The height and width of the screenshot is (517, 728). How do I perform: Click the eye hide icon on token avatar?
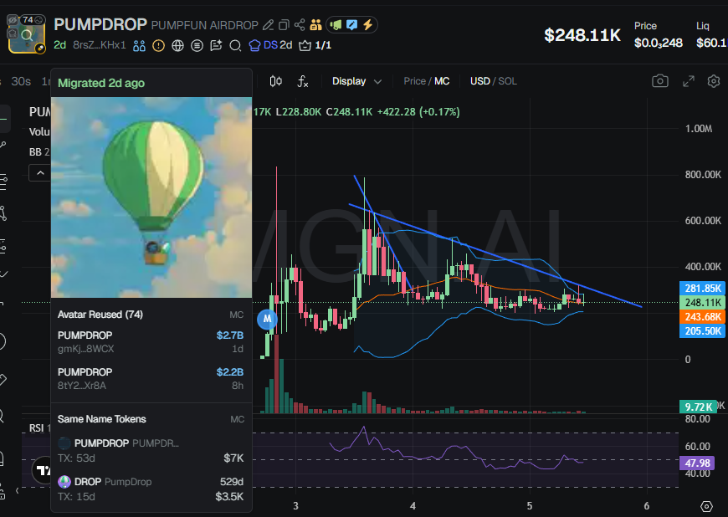(x=13, y=20)
